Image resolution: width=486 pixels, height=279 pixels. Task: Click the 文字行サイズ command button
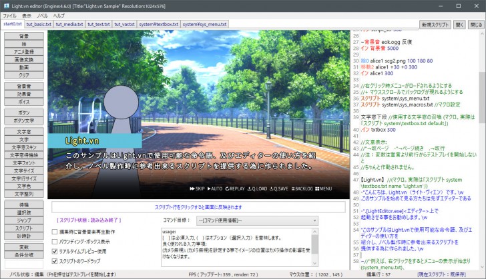tap(24, 178)
